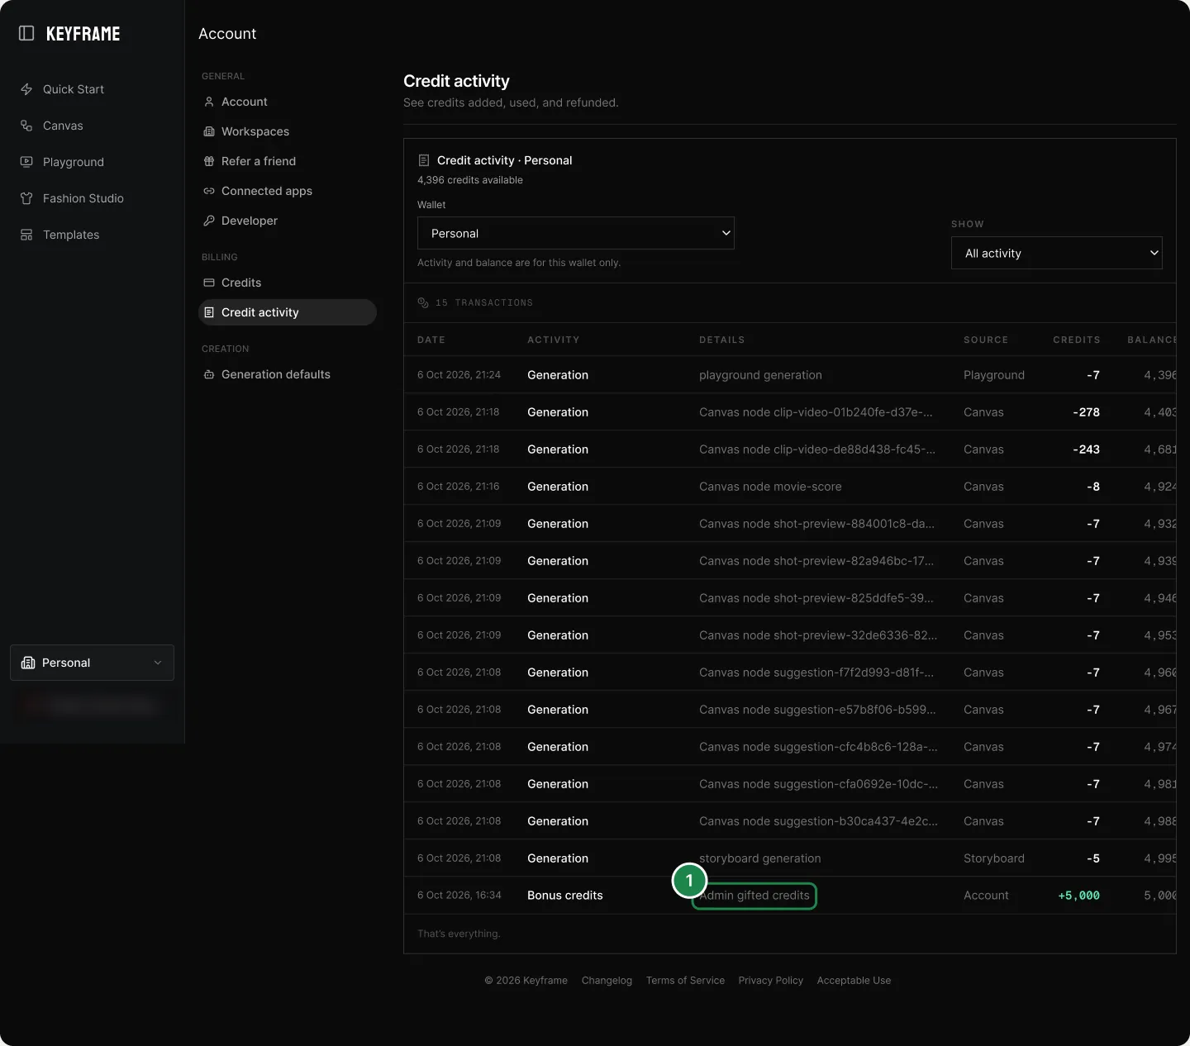
Task: Open Acceptable Use link
Action: tap(854, 981)
